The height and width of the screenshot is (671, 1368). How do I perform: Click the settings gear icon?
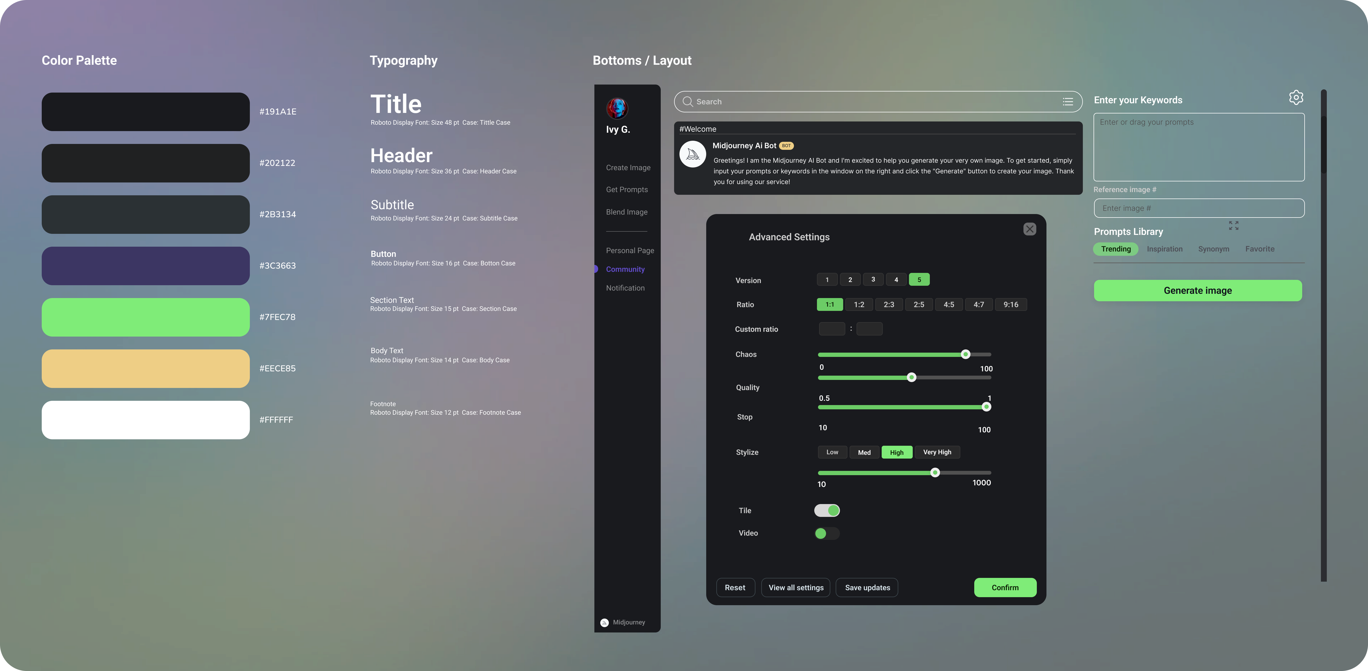[1296, 97]
